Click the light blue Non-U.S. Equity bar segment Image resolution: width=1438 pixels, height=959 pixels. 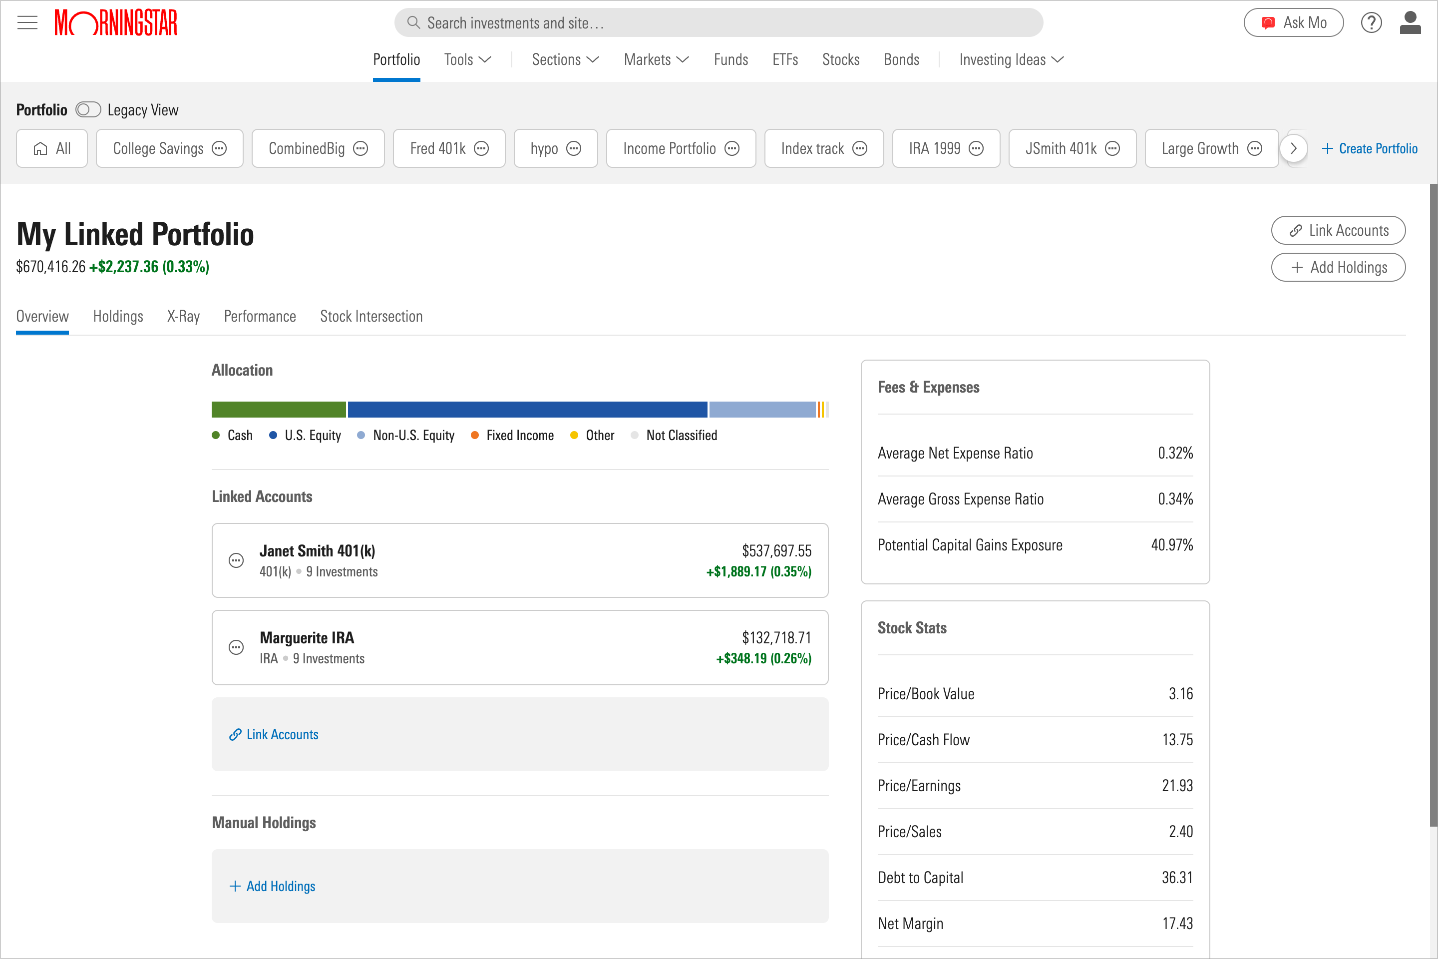(x=762, y=410)
